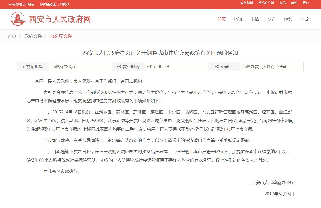Open the 服务 section

pos(288,19)
